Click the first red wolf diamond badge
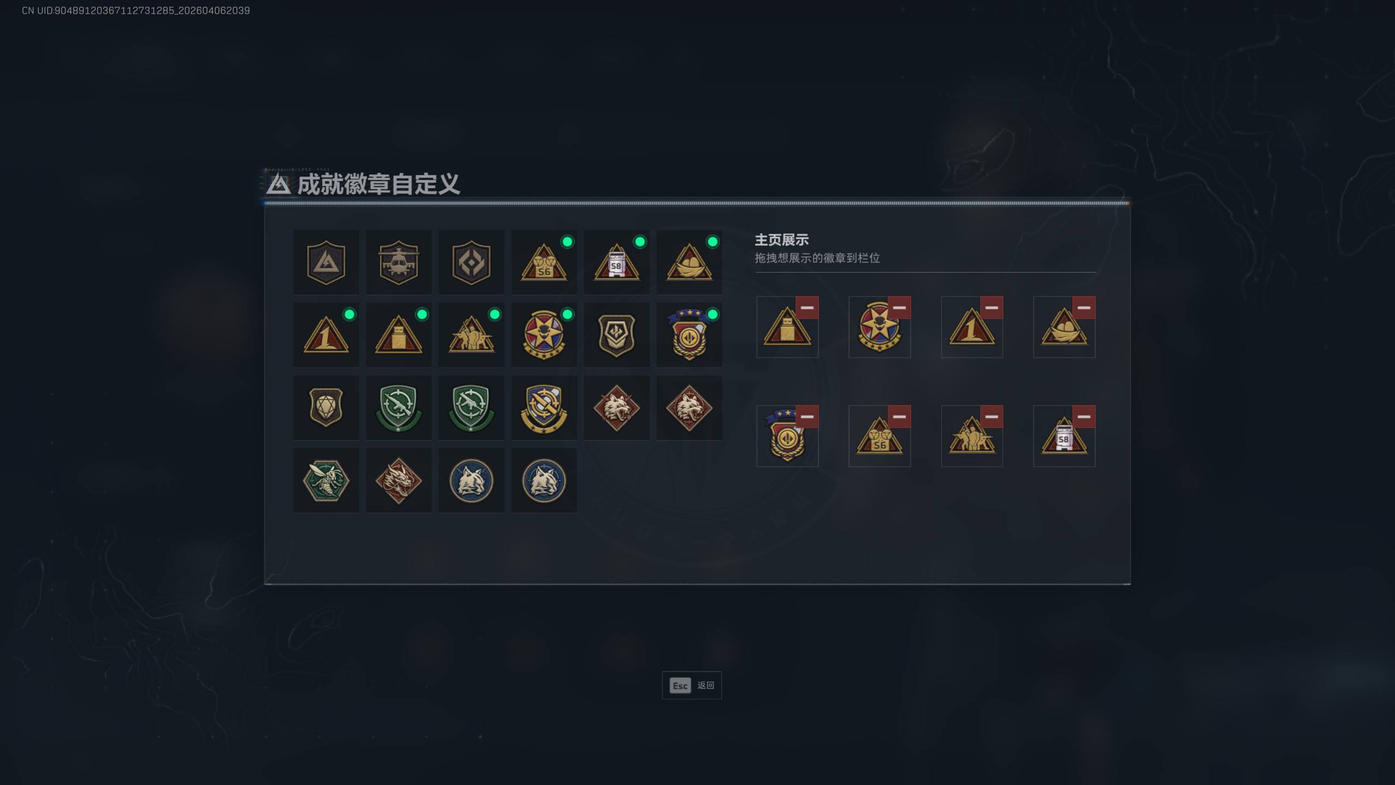Viewport: 1395px width, 785px height. (616, 408)
